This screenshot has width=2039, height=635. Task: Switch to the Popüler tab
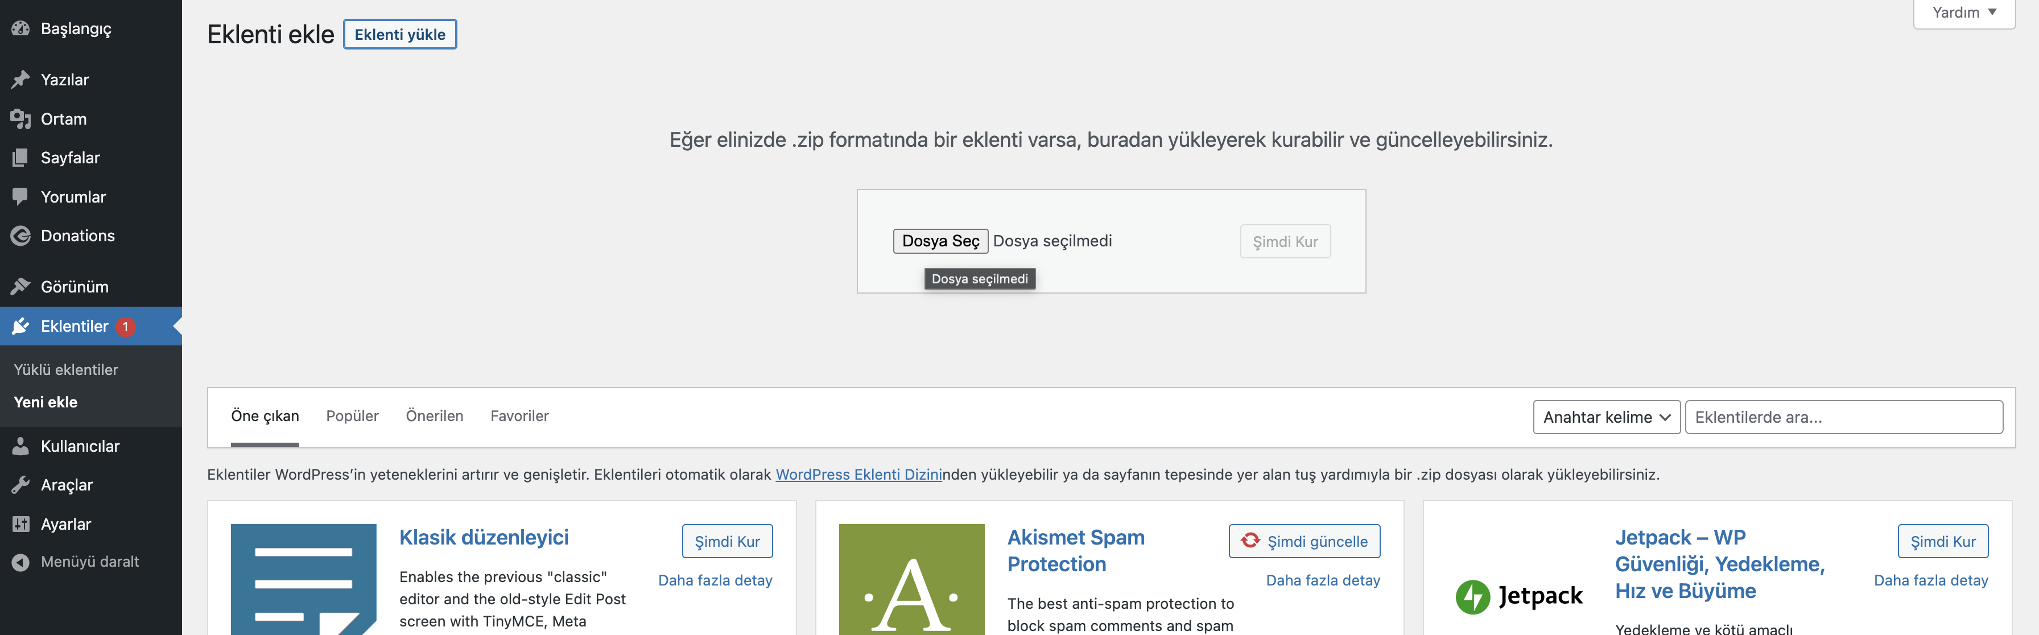point(352,417)
